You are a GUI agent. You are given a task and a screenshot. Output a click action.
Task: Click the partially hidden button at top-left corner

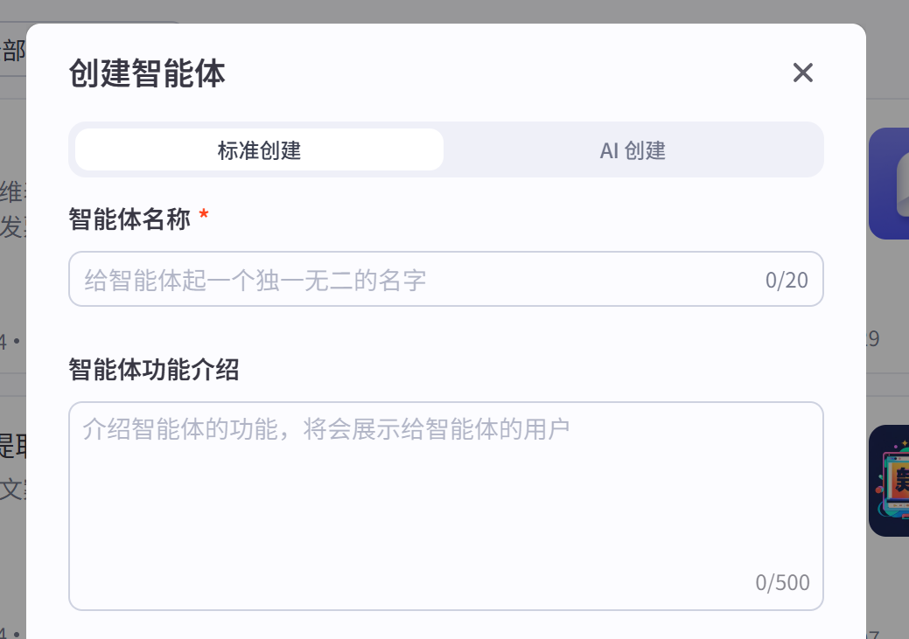click(x=13, y=51)
